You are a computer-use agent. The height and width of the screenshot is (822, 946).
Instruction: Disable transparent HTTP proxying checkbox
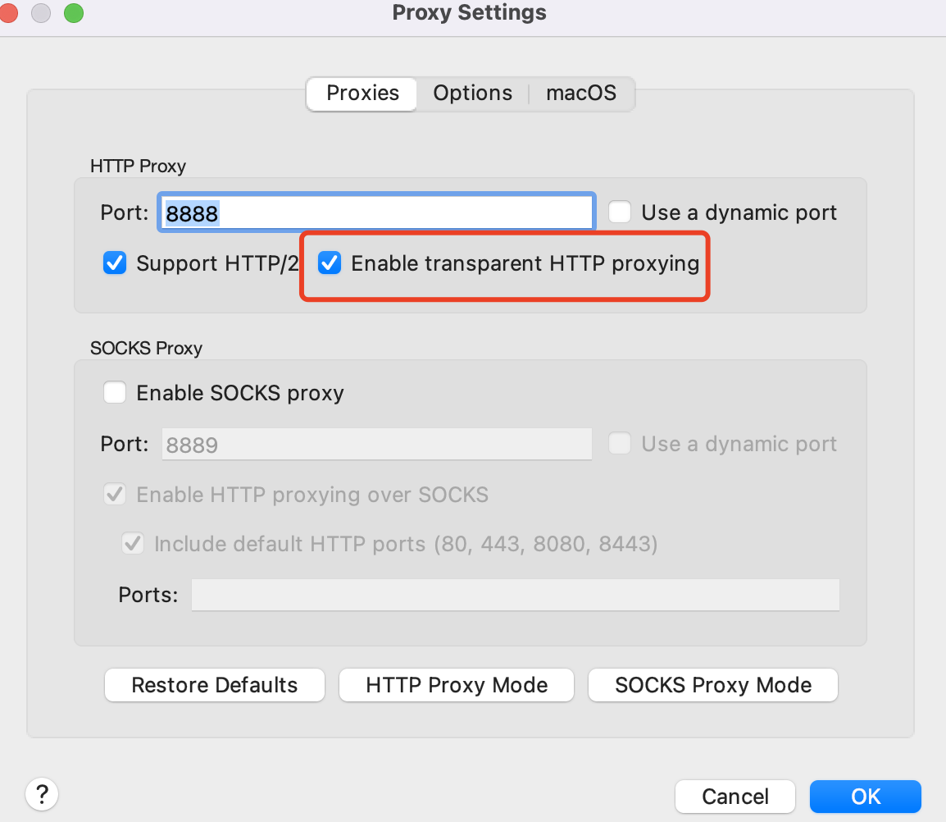point(330,263)
